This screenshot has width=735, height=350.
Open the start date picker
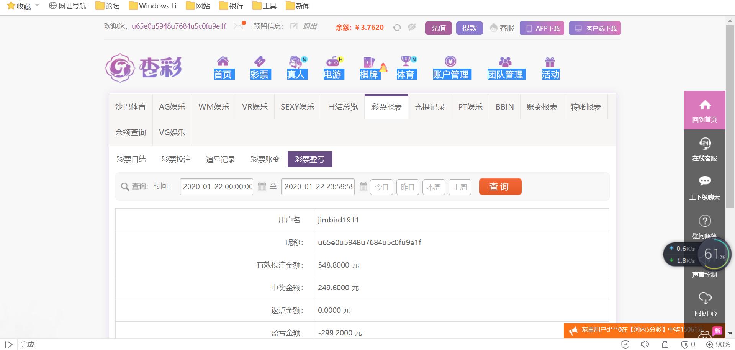(x=262, y=187)
